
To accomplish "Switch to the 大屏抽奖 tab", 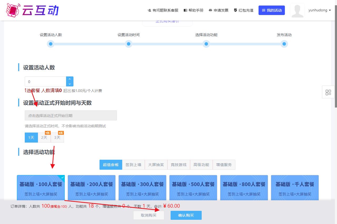I will [x=156, y=165].
